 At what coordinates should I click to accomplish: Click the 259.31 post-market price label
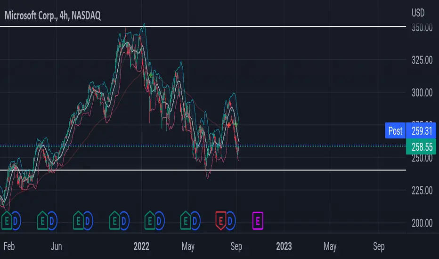(422, 130)
